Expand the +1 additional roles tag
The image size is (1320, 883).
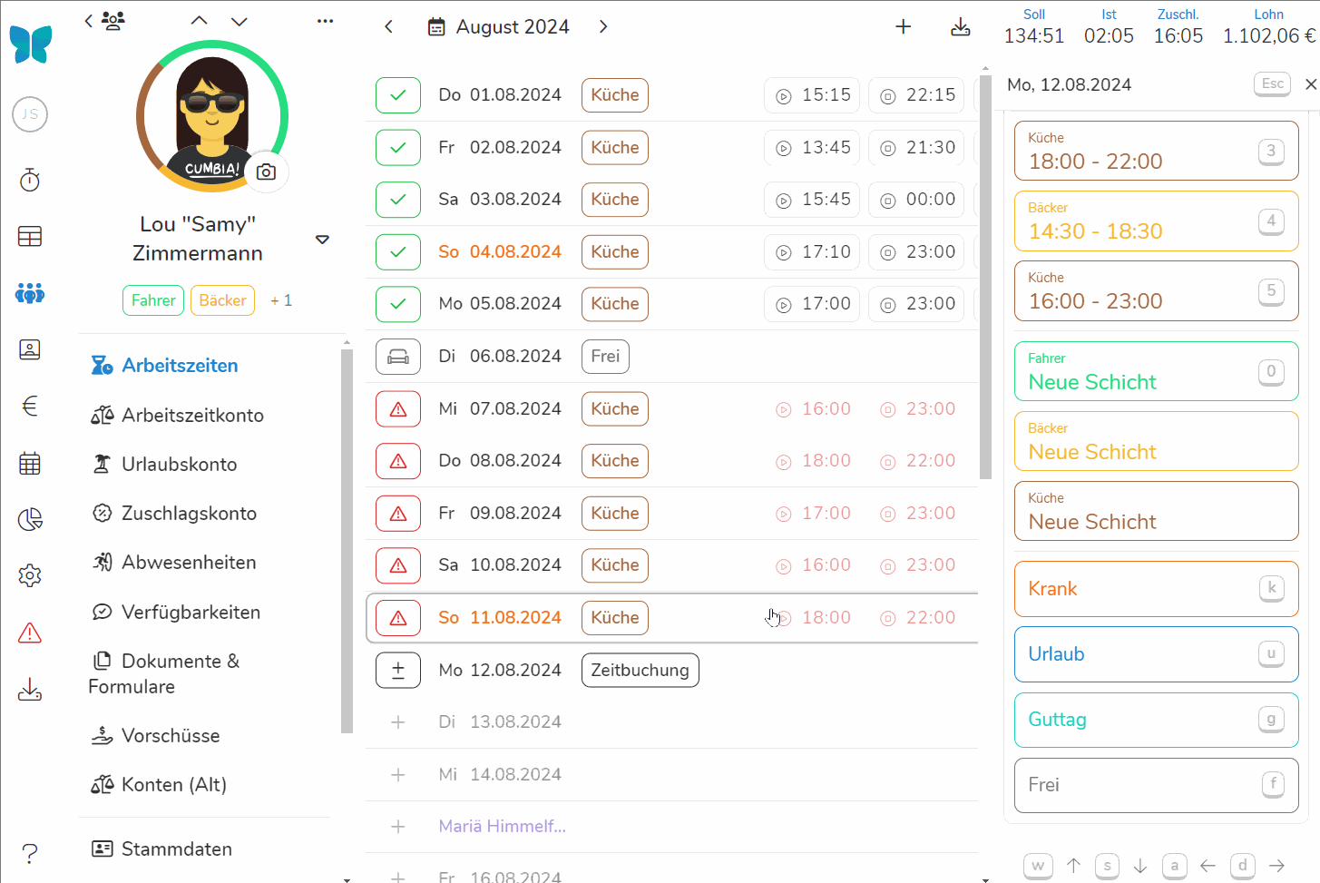(281, 300)
